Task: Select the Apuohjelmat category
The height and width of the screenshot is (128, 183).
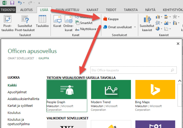Action: (18, 92)
